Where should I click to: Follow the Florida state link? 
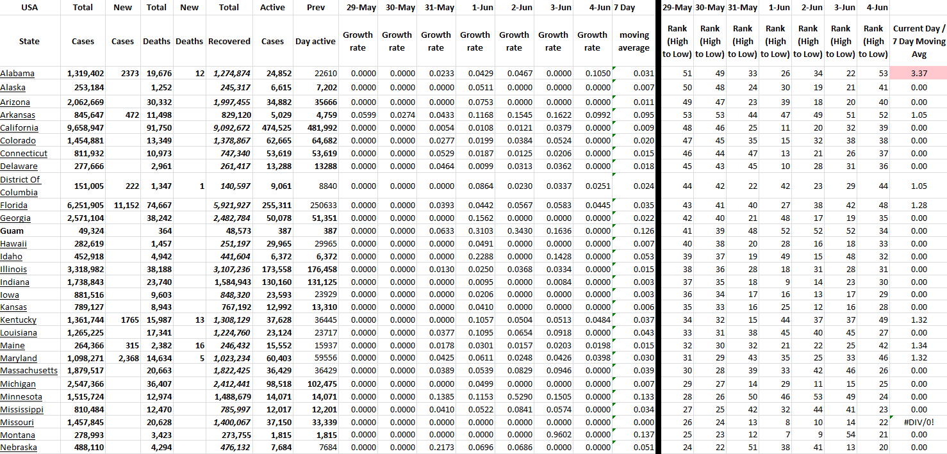click(x=14, y=206)
